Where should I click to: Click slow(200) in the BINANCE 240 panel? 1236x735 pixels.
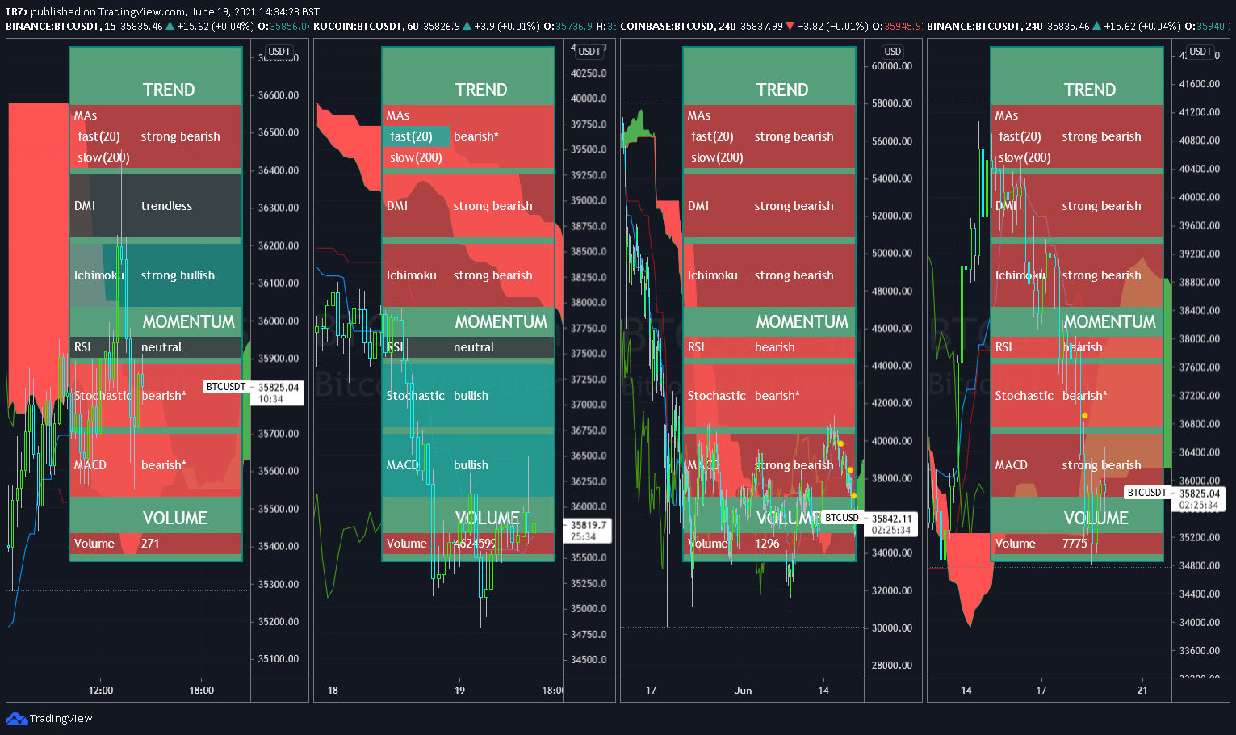[x=1025, y=157]
